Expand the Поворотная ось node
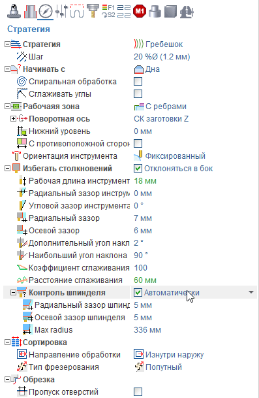The image size is (259, 398). tap(13, 119)
